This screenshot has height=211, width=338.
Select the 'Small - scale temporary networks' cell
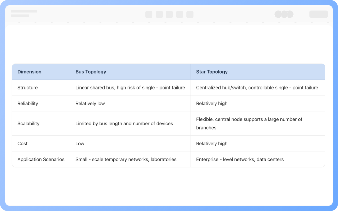tap(126, 159)
